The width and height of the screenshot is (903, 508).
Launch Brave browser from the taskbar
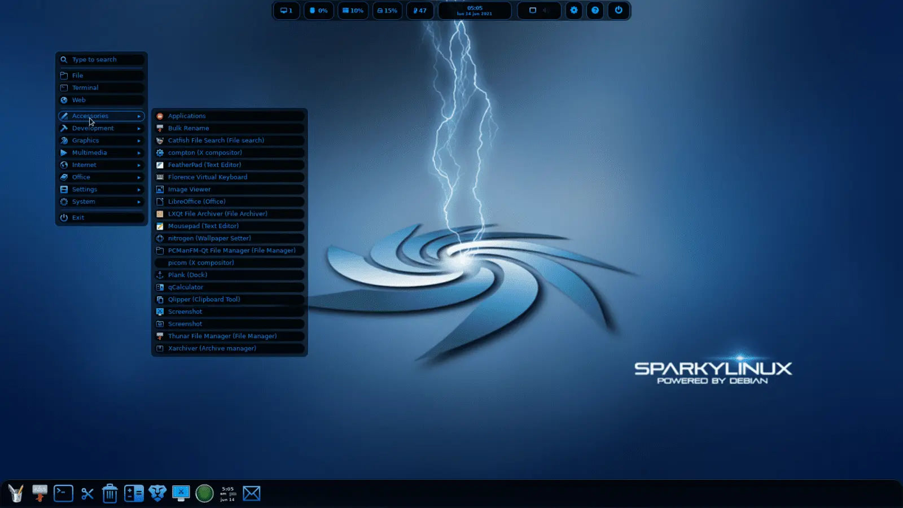click(157, 493)
